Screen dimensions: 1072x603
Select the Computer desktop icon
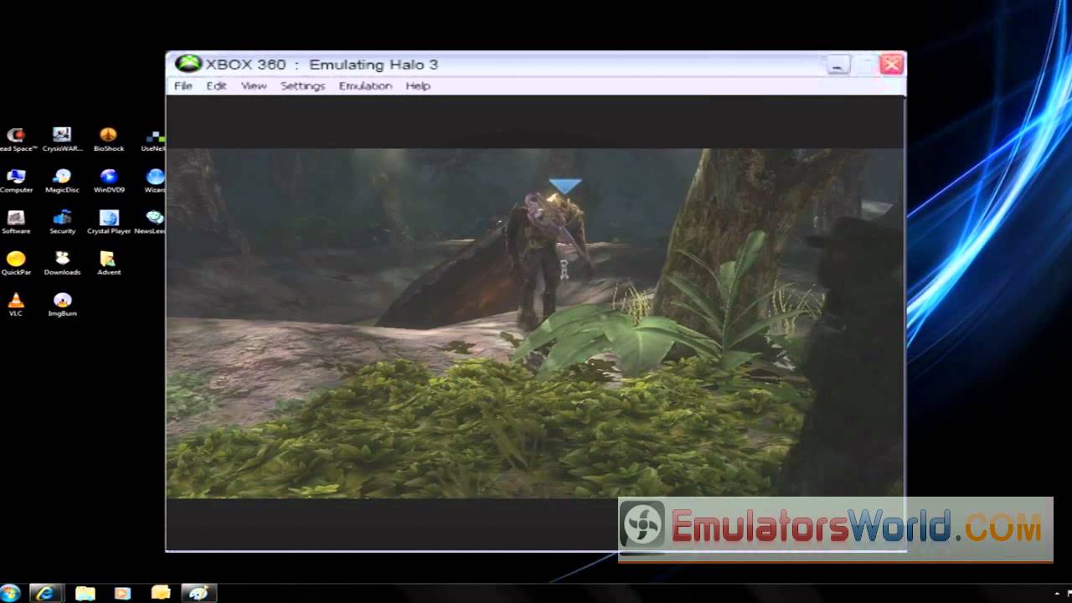[16, 180]
